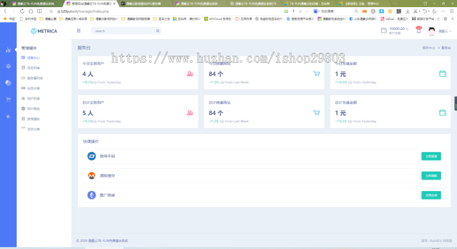Open the APICloud bookmark
Screen dimensions: 457x249
point(217,19)
